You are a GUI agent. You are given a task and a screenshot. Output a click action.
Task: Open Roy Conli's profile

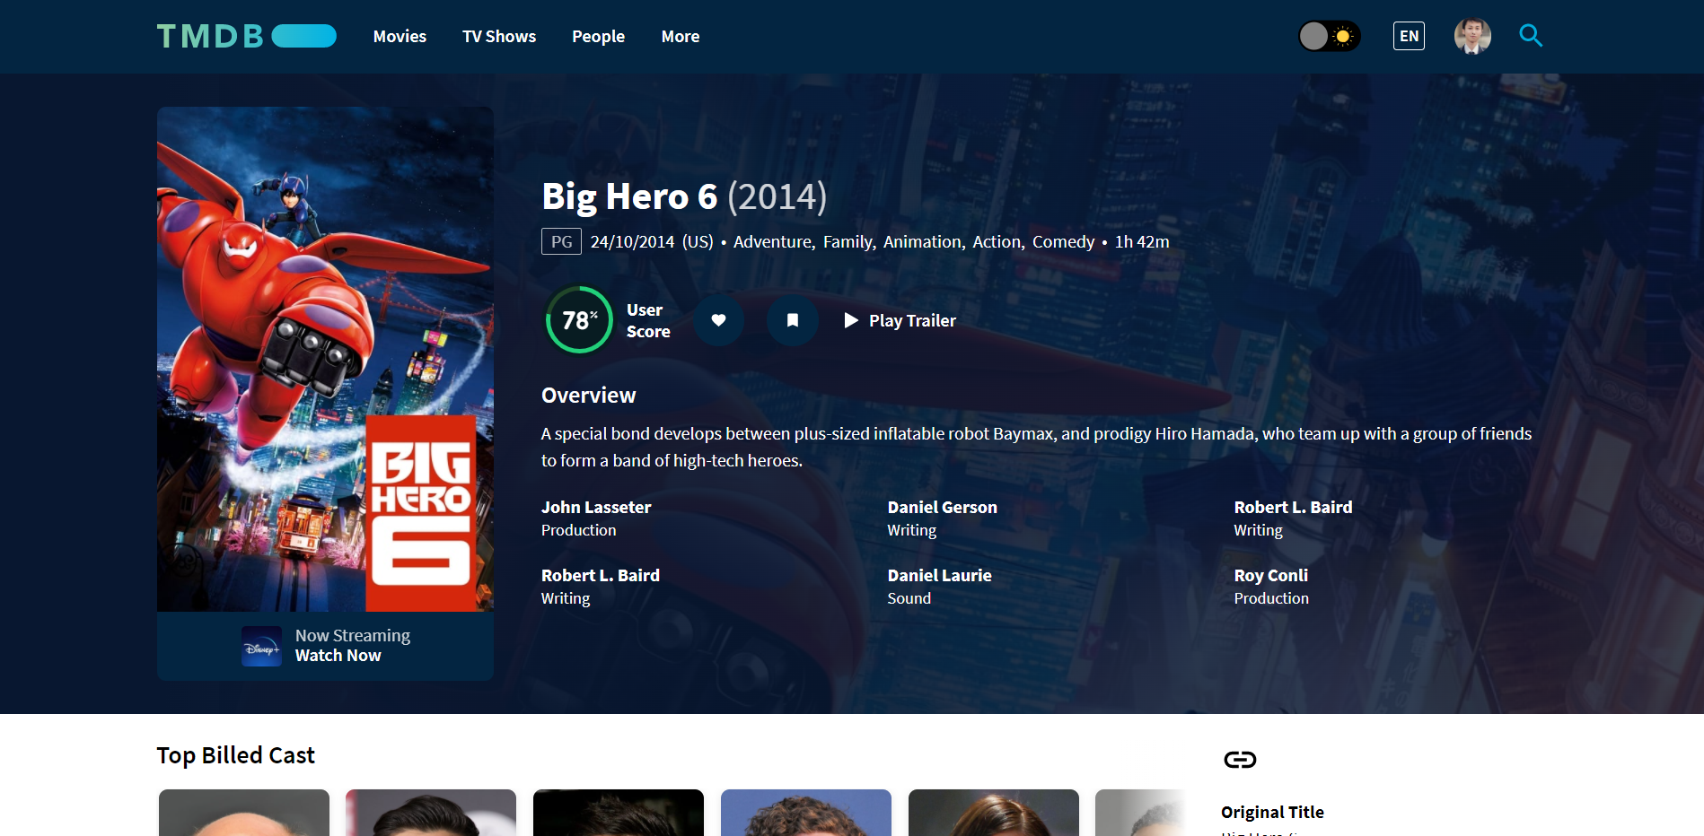click(1270, 576)
